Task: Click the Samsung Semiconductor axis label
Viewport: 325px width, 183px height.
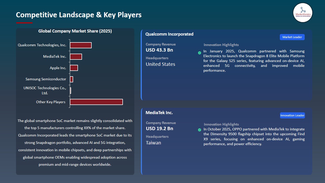Action: [46, 79]
